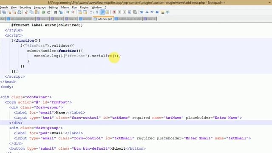Enable synchronize vertical scrolling icon

79,12
